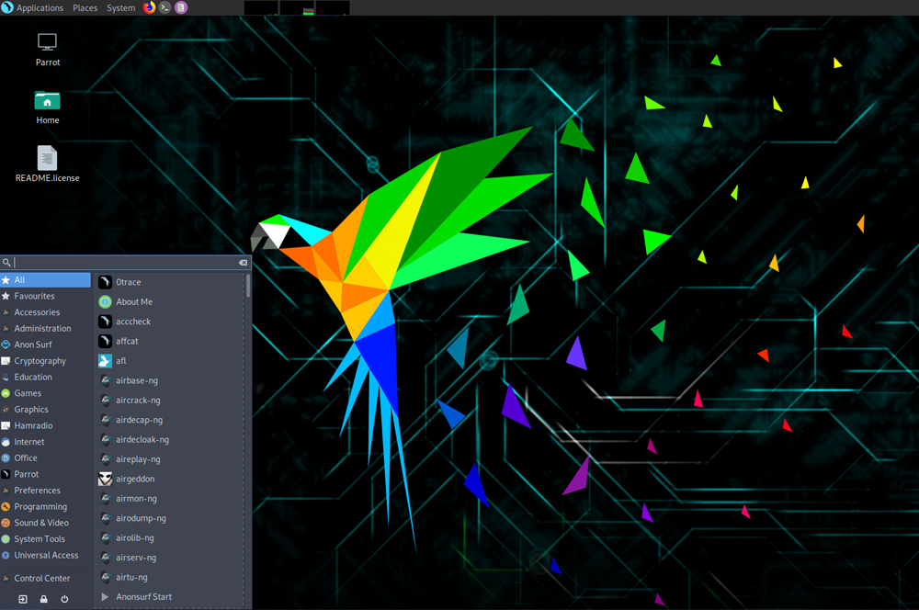Select the Anon Surf category
Screen dimensions: 919x610
tap(46, 345)
